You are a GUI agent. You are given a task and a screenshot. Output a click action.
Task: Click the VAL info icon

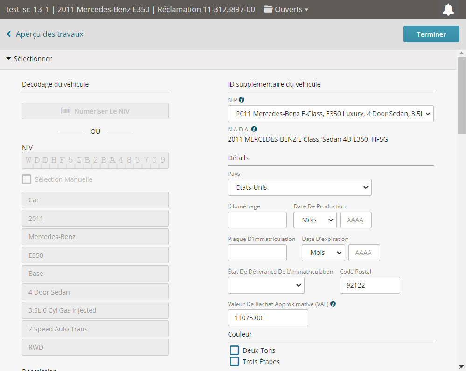point(333,304)
